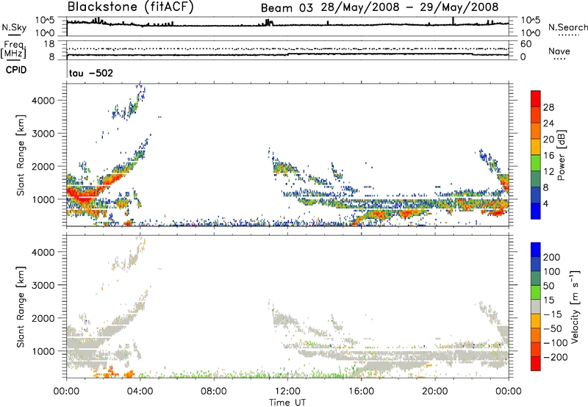Pick the blue bottom segment of Power colorbar
Screen dimensions: 588x407
[536, 211]
